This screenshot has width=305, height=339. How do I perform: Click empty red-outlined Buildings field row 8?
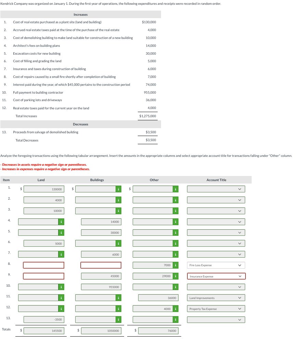[101, 265]
